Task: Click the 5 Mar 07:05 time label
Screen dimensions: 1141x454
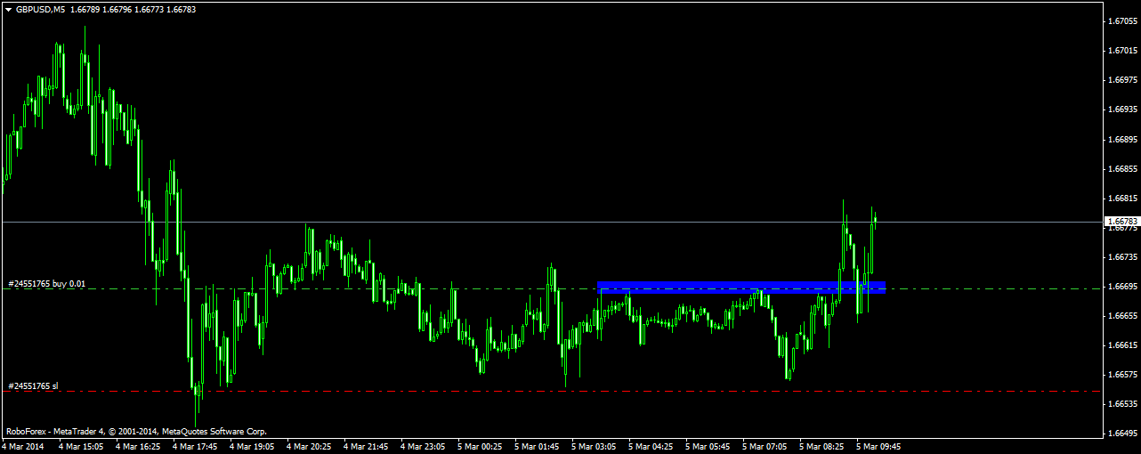Action: click(765, 446)
